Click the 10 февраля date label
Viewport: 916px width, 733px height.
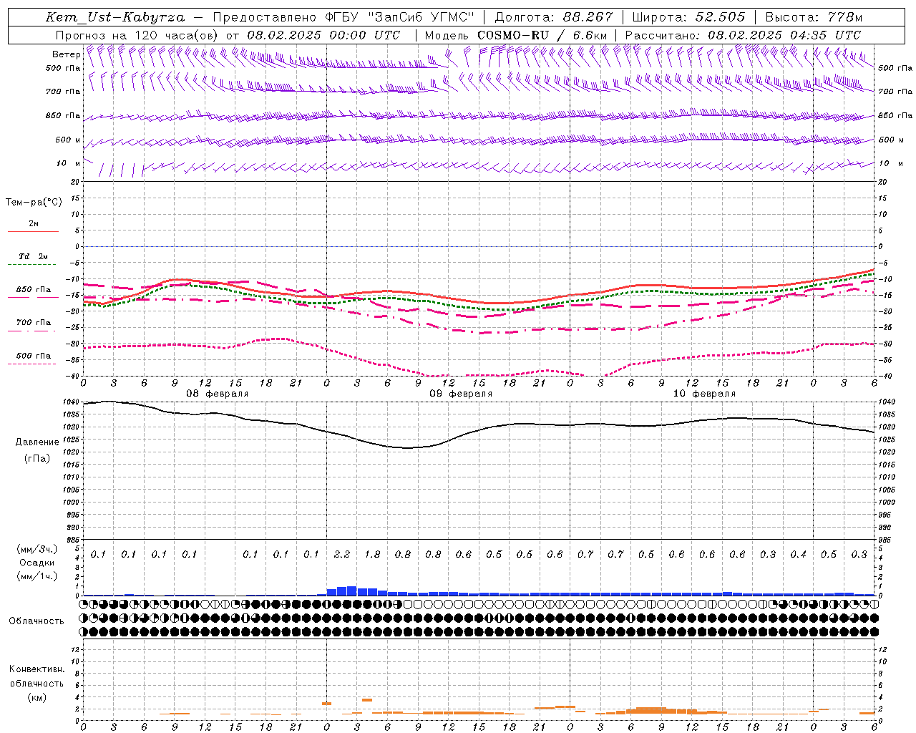704,394
